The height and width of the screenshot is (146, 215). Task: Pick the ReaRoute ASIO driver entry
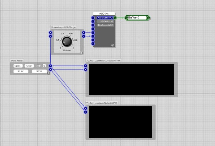tap(105, 25)
